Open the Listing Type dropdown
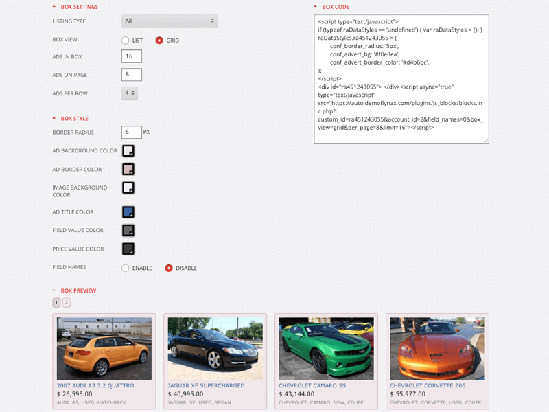Screen dimensions: 549x412 170,21
